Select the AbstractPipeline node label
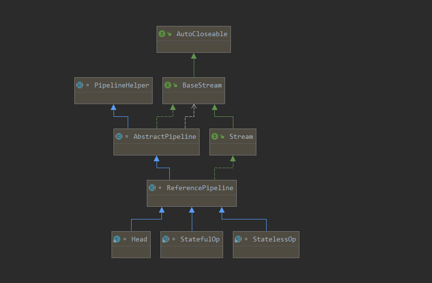 [165, 136]
